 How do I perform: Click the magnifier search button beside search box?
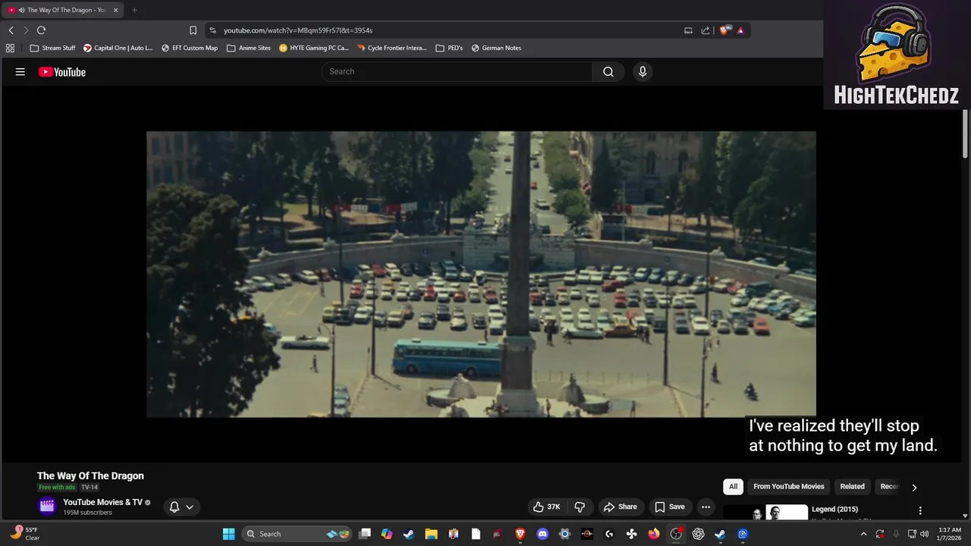click(608, 71)
